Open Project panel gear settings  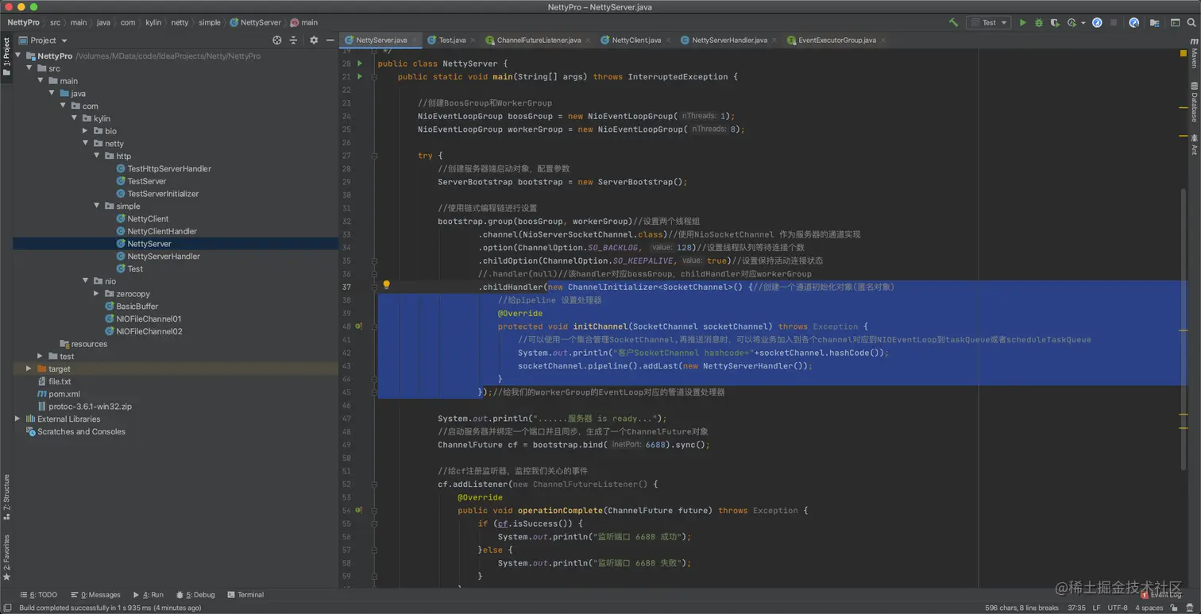click(x=314, y=40)
